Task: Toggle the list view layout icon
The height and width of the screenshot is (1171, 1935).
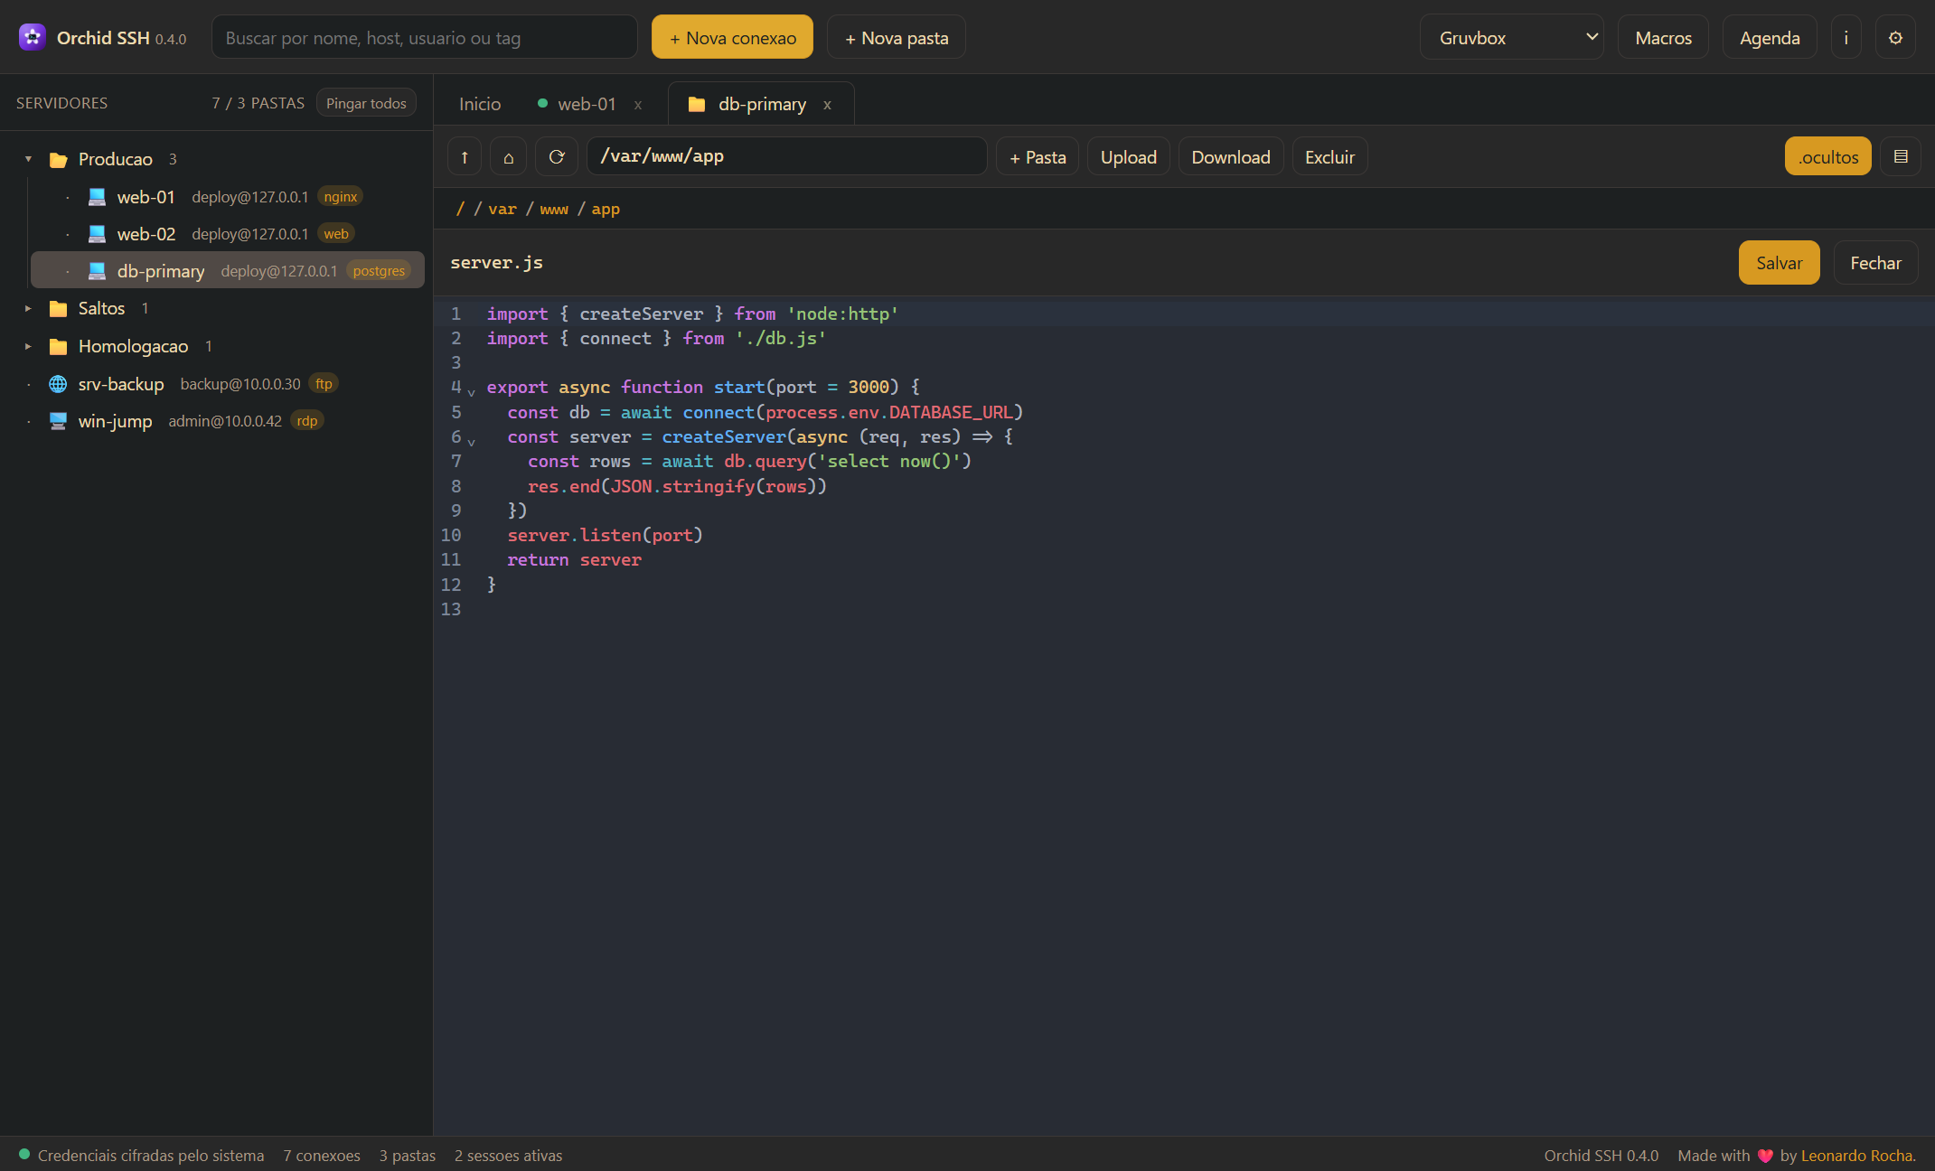Action: [x=1901, y=156]
